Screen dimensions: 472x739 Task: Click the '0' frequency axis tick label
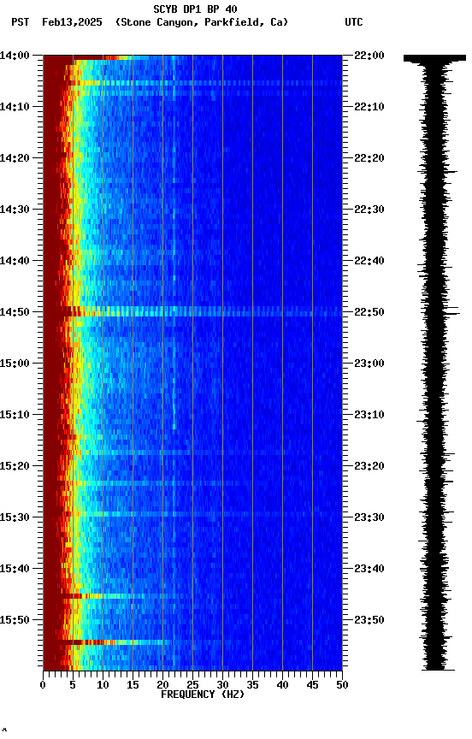click(43, 686)
